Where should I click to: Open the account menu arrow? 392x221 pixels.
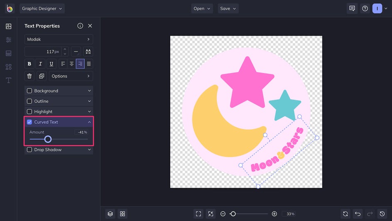tap(386, 8)
